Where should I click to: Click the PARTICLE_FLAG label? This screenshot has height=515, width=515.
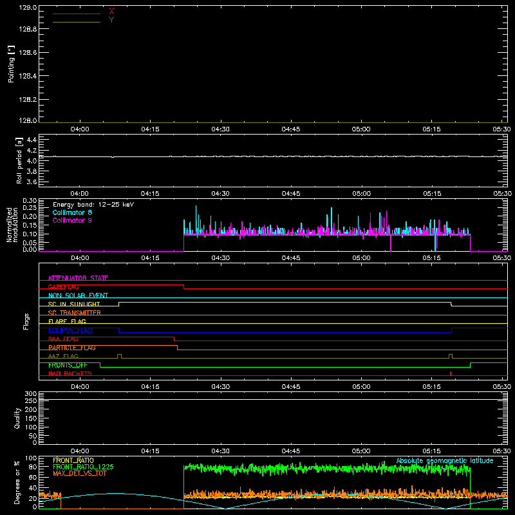(x=72, y=348)
